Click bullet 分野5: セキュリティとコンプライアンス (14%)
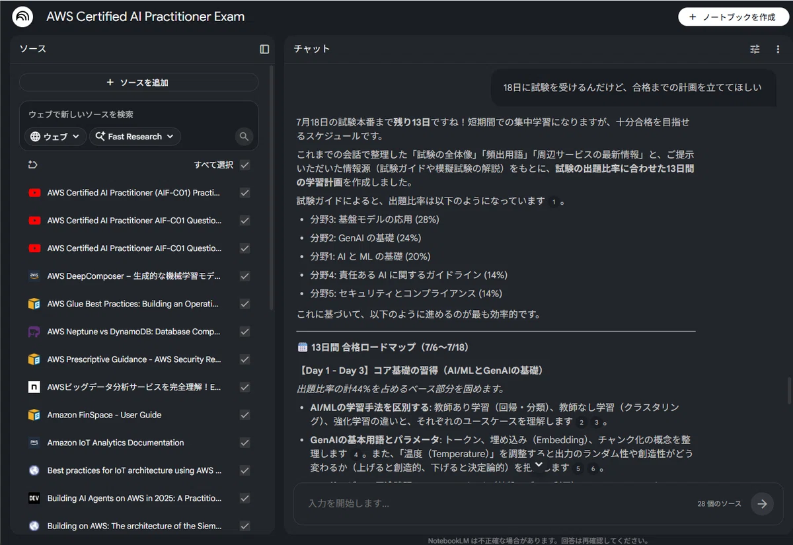Viewport: 793px width, 545px height. pyautogui.click(x=406, y=293)
